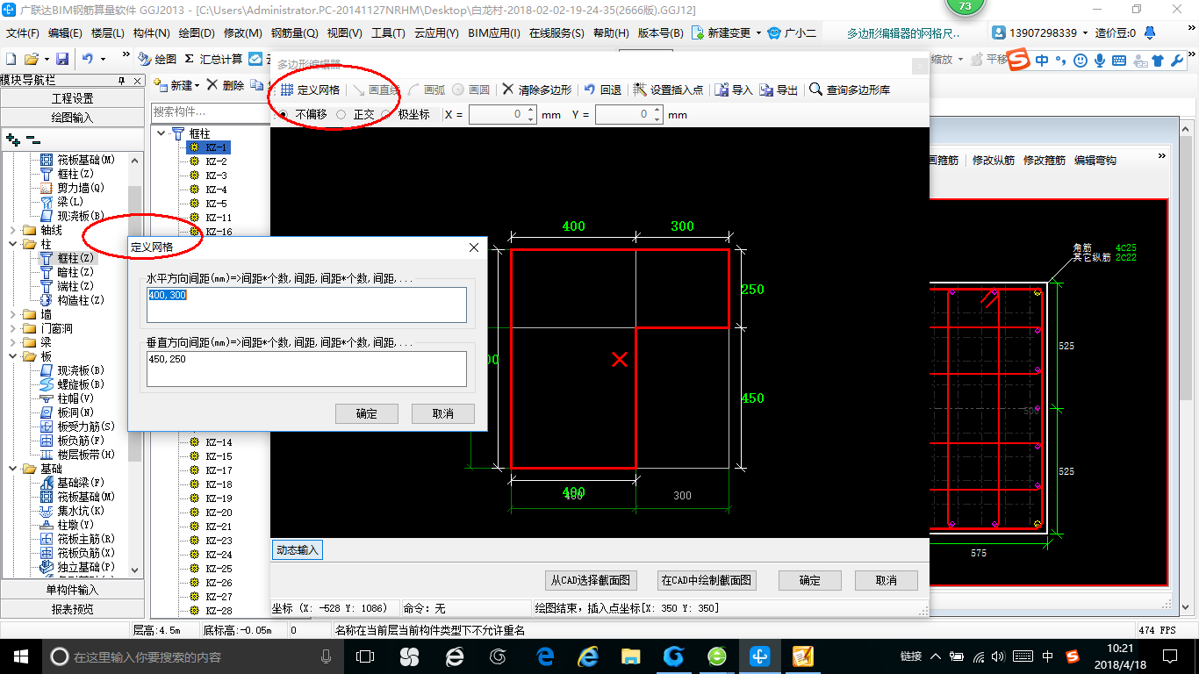Click the 导入 import icon

tap(722, 90)
